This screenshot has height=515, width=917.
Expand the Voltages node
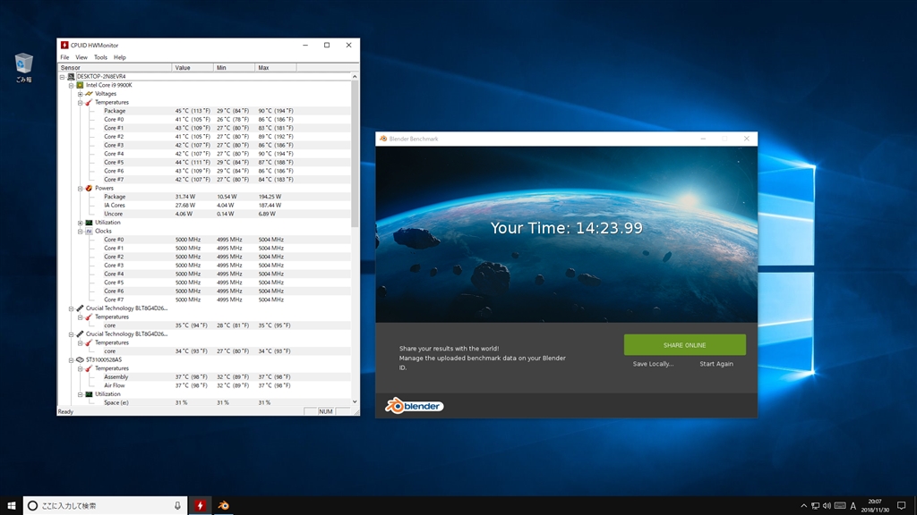[x=80, y=93]
